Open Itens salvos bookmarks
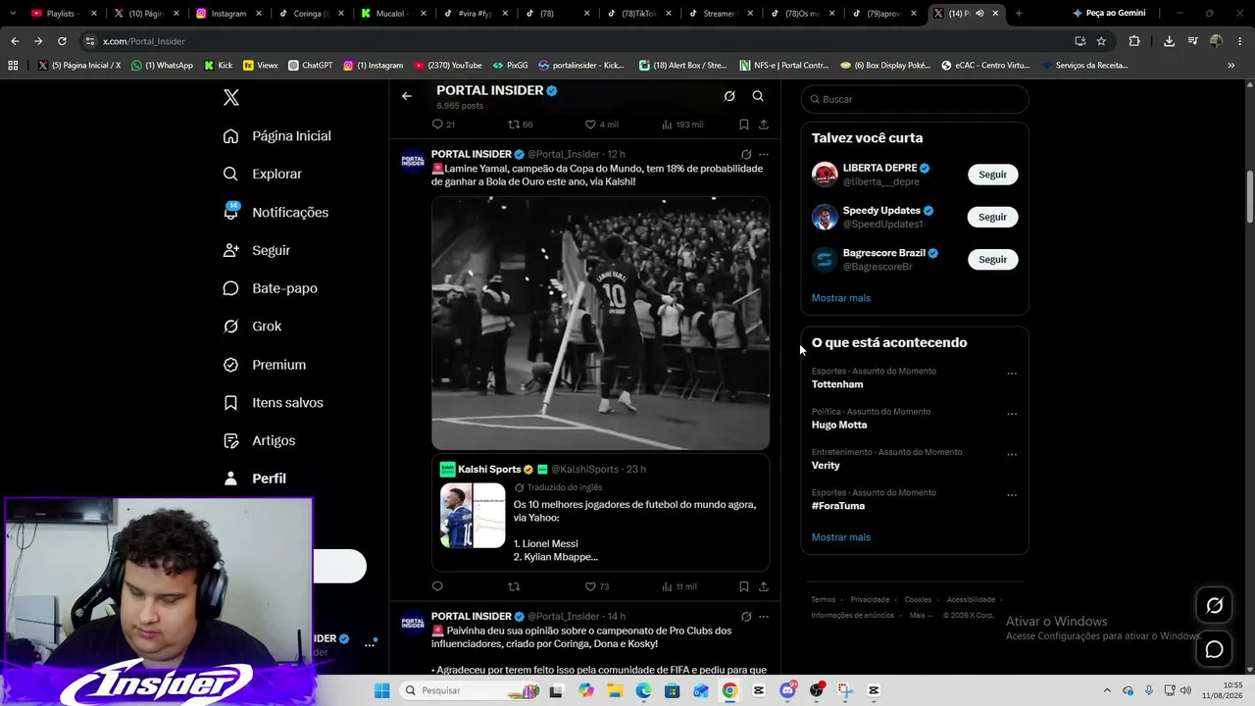Viewport: 1255px width, 706px height. coord(273,403)
